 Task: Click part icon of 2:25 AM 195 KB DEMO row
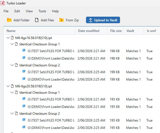[24, 127]
